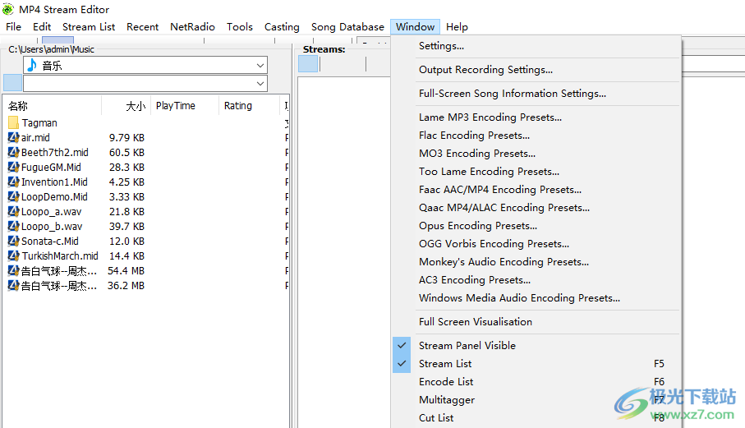Open Flac Encoding Presets...
The width and height of the screenshot is (745, 428).
536,136
